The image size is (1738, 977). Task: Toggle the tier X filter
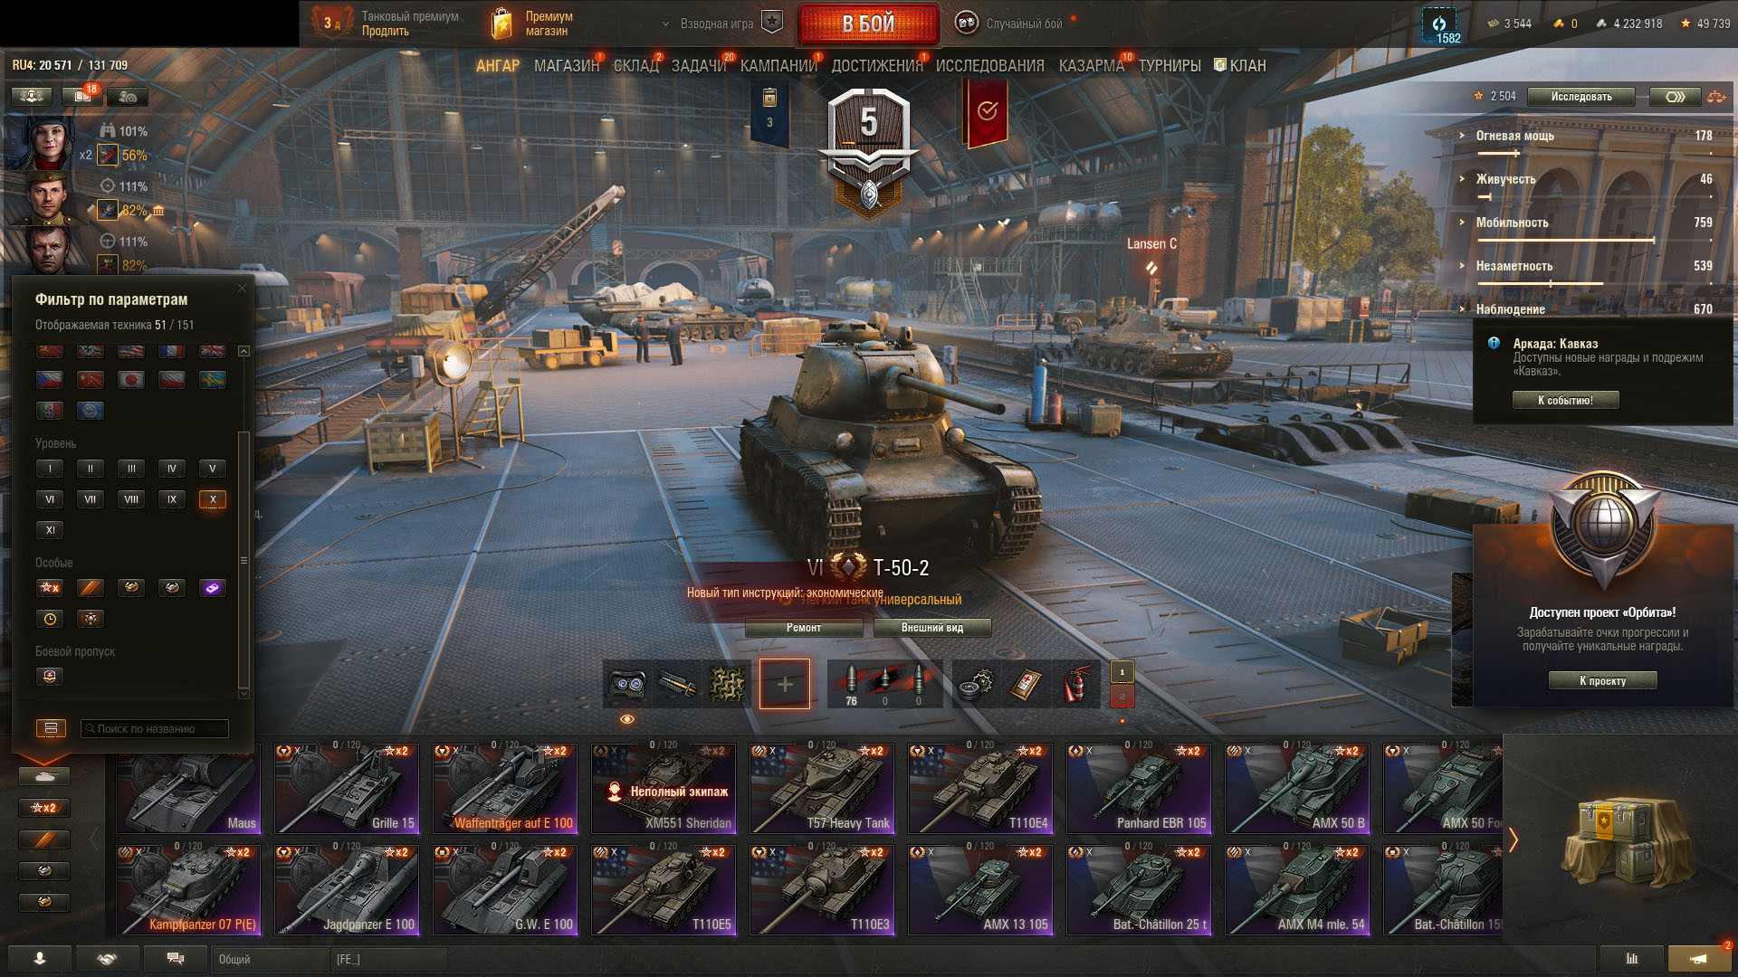(213, 499)
